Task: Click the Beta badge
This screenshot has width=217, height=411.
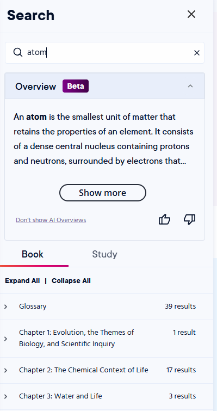Action: pos(76,86)
